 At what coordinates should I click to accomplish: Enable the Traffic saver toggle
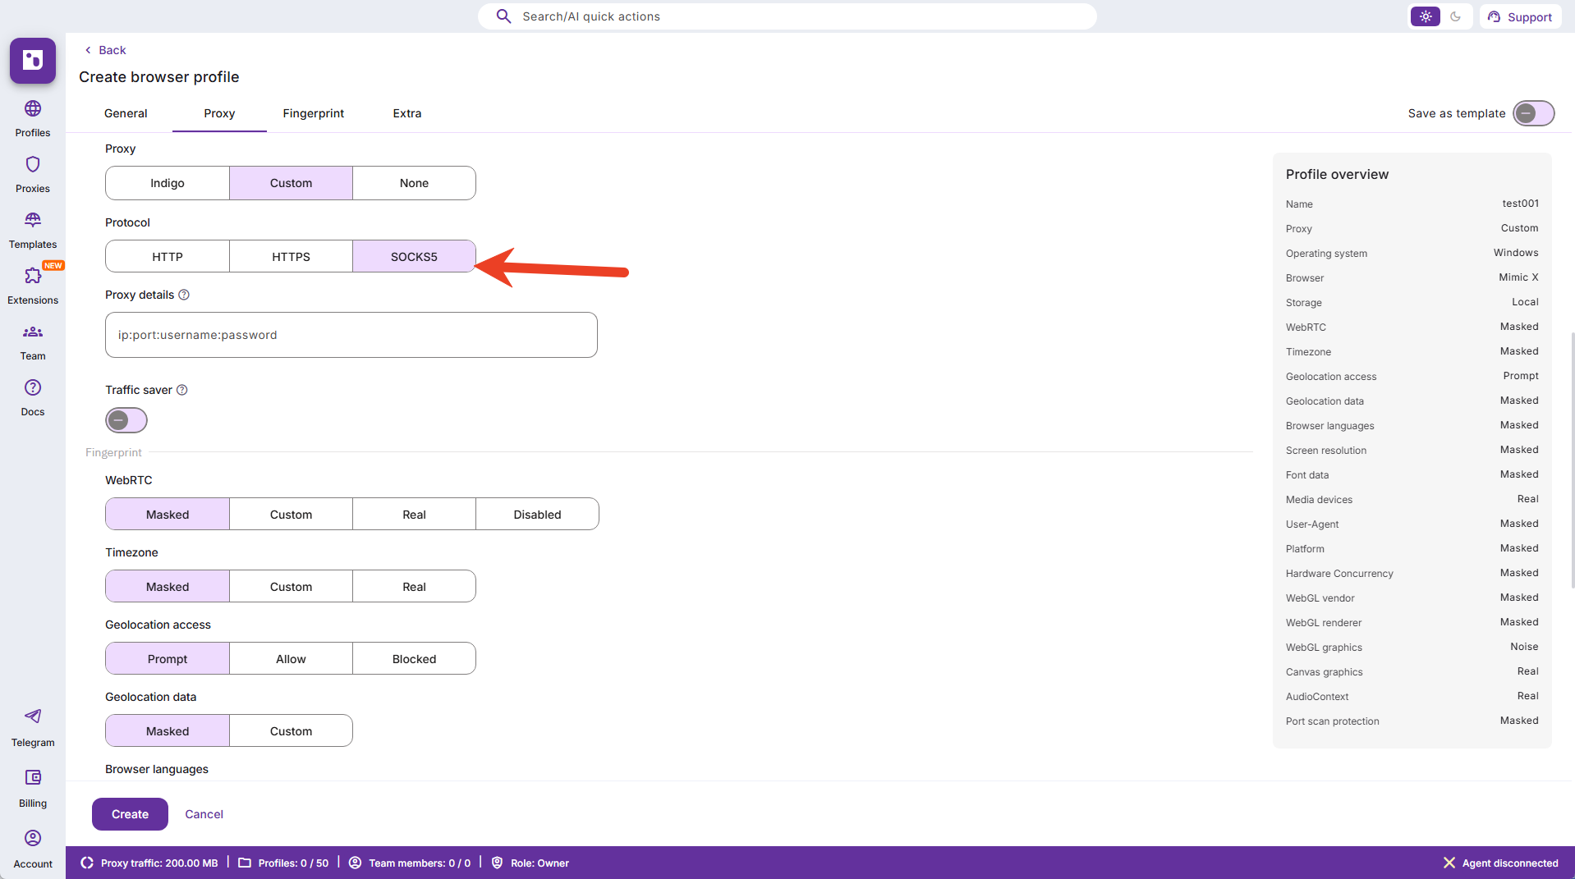[x=126, y=420]
